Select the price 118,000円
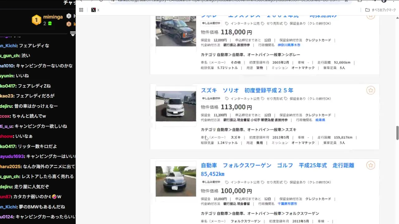The height and width of the screenshot is (224, 399). click(x=236, y=32)
